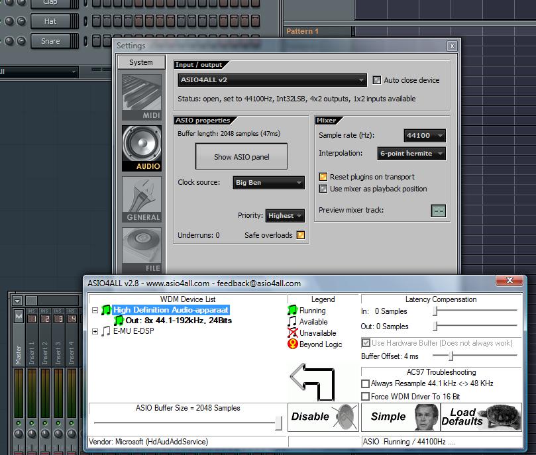Toggle the Master track green enable light

click(x=19, y=423)
